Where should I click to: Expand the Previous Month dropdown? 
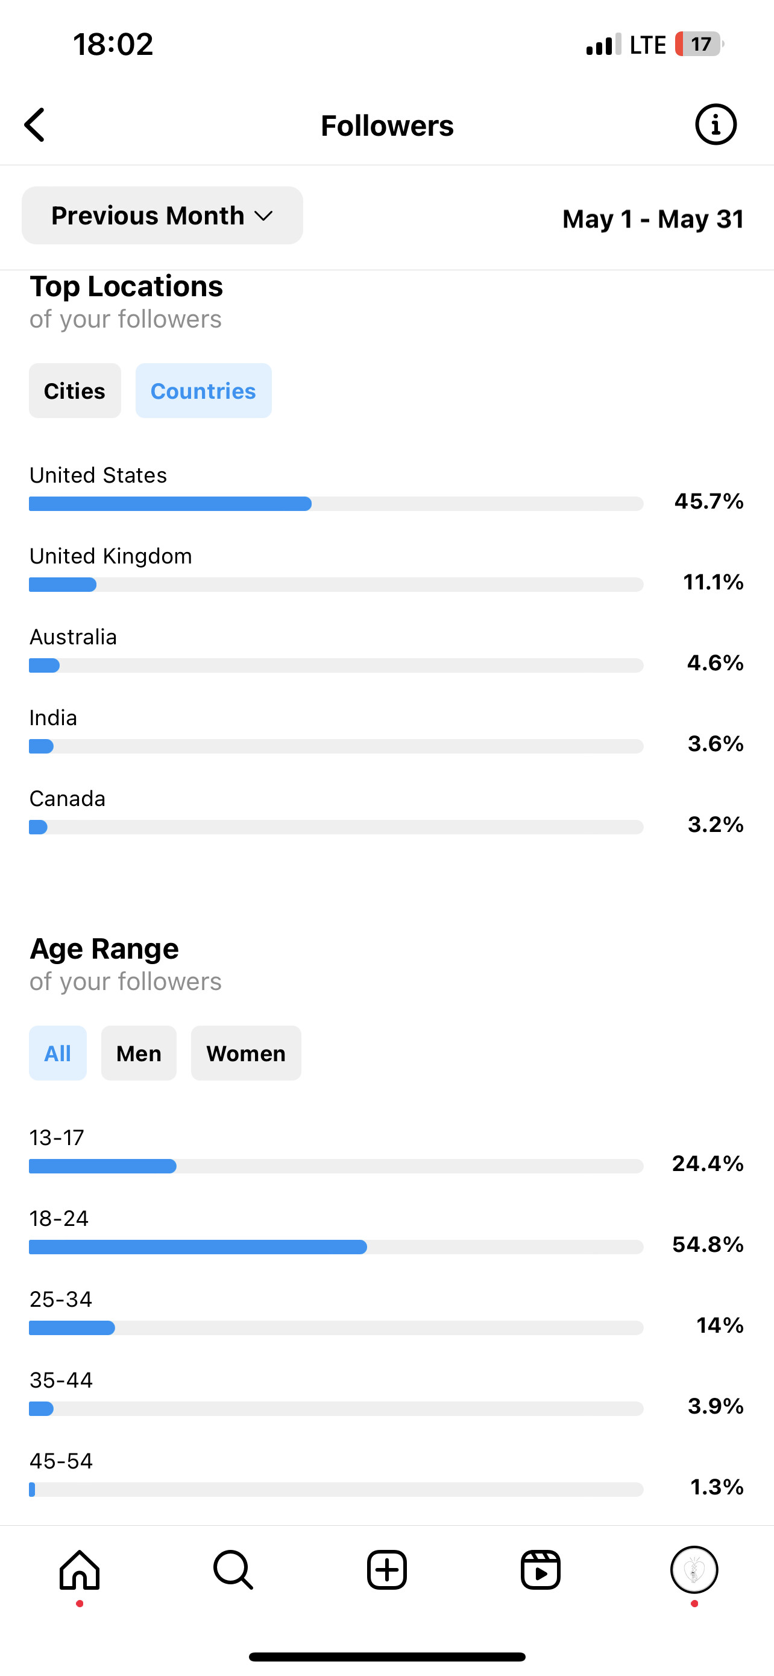[163, 215]
